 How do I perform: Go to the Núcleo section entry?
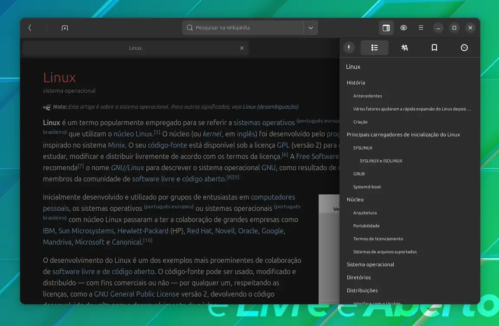pos(355,200)
